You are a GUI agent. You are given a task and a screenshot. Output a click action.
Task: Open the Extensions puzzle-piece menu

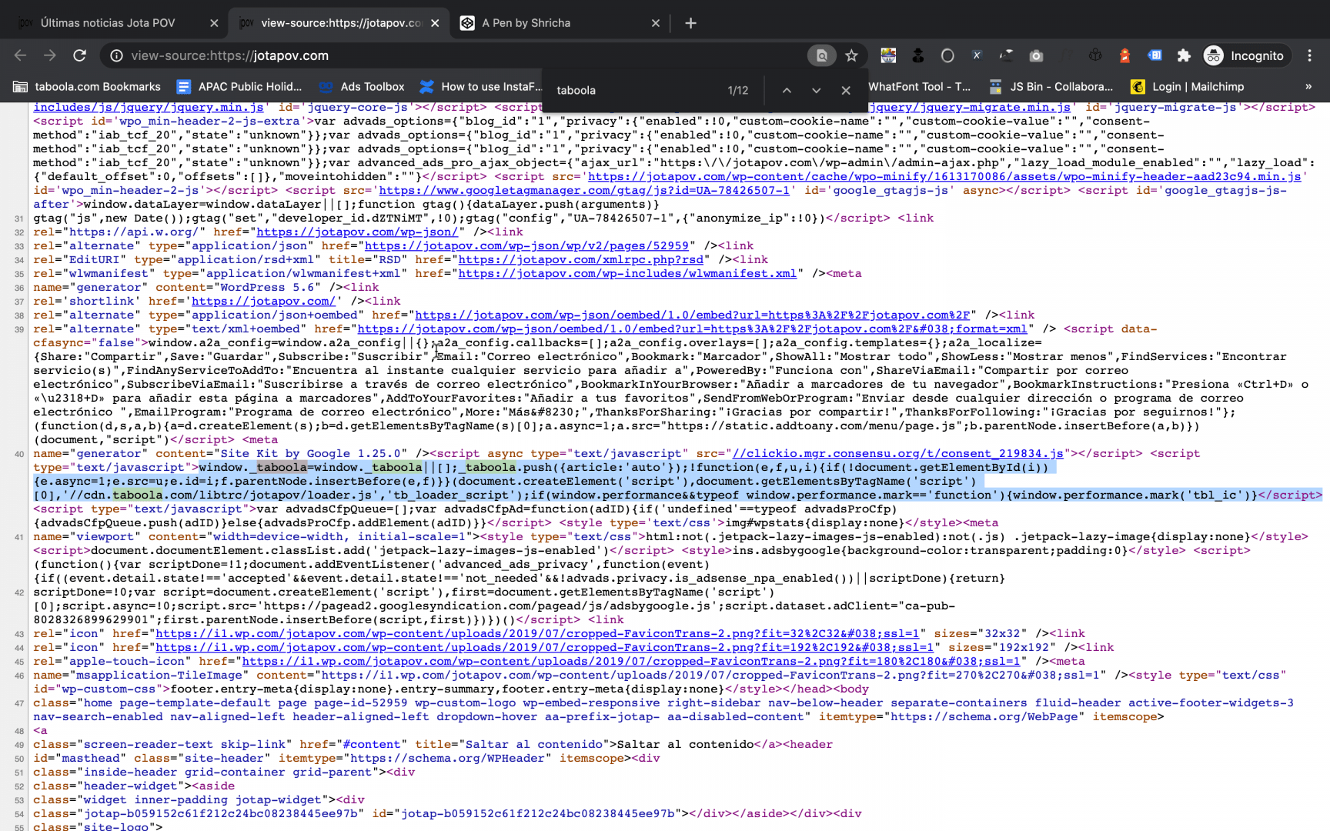(x=1184, y=55)
